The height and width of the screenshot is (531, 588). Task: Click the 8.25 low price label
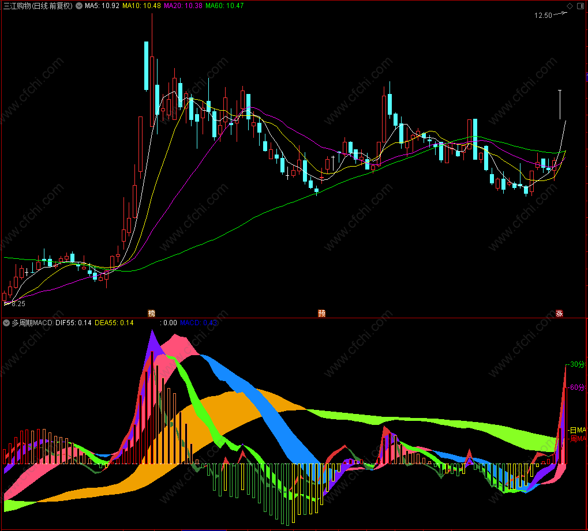coord(18,303)
